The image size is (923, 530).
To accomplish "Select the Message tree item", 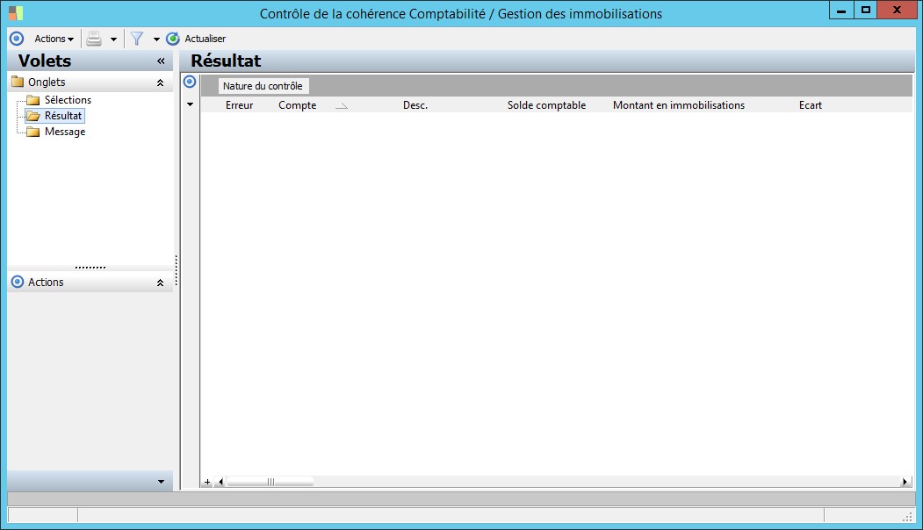I will (x=65, y=132).
